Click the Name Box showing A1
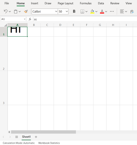Image resolution: width=137 pixels, height=145 pixels. (x=13, y=19)
